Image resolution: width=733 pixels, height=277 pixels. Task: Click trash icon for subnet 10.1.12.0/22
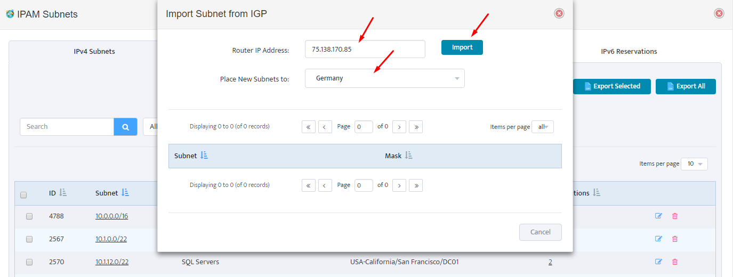click(675, 262)
